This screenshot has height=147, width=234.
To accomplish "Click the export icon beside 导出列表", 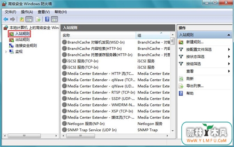I will pyautogui.click(x=181, y=86).
